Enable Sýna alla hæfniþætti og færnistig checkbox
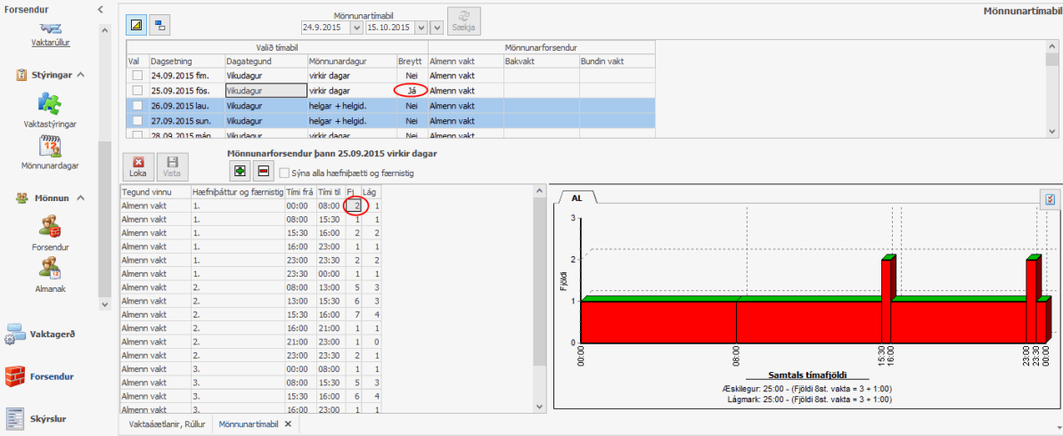This screenshot has width=1063, height=436. 284,173
